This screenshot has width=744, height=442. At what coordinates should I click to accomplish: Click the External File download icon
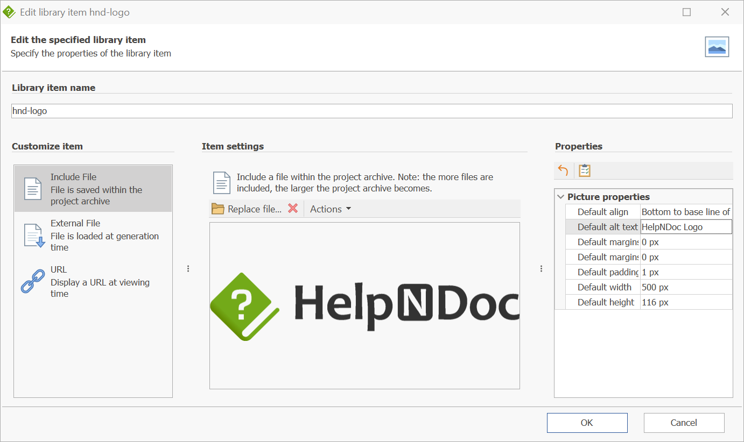(x=34, y=235)
